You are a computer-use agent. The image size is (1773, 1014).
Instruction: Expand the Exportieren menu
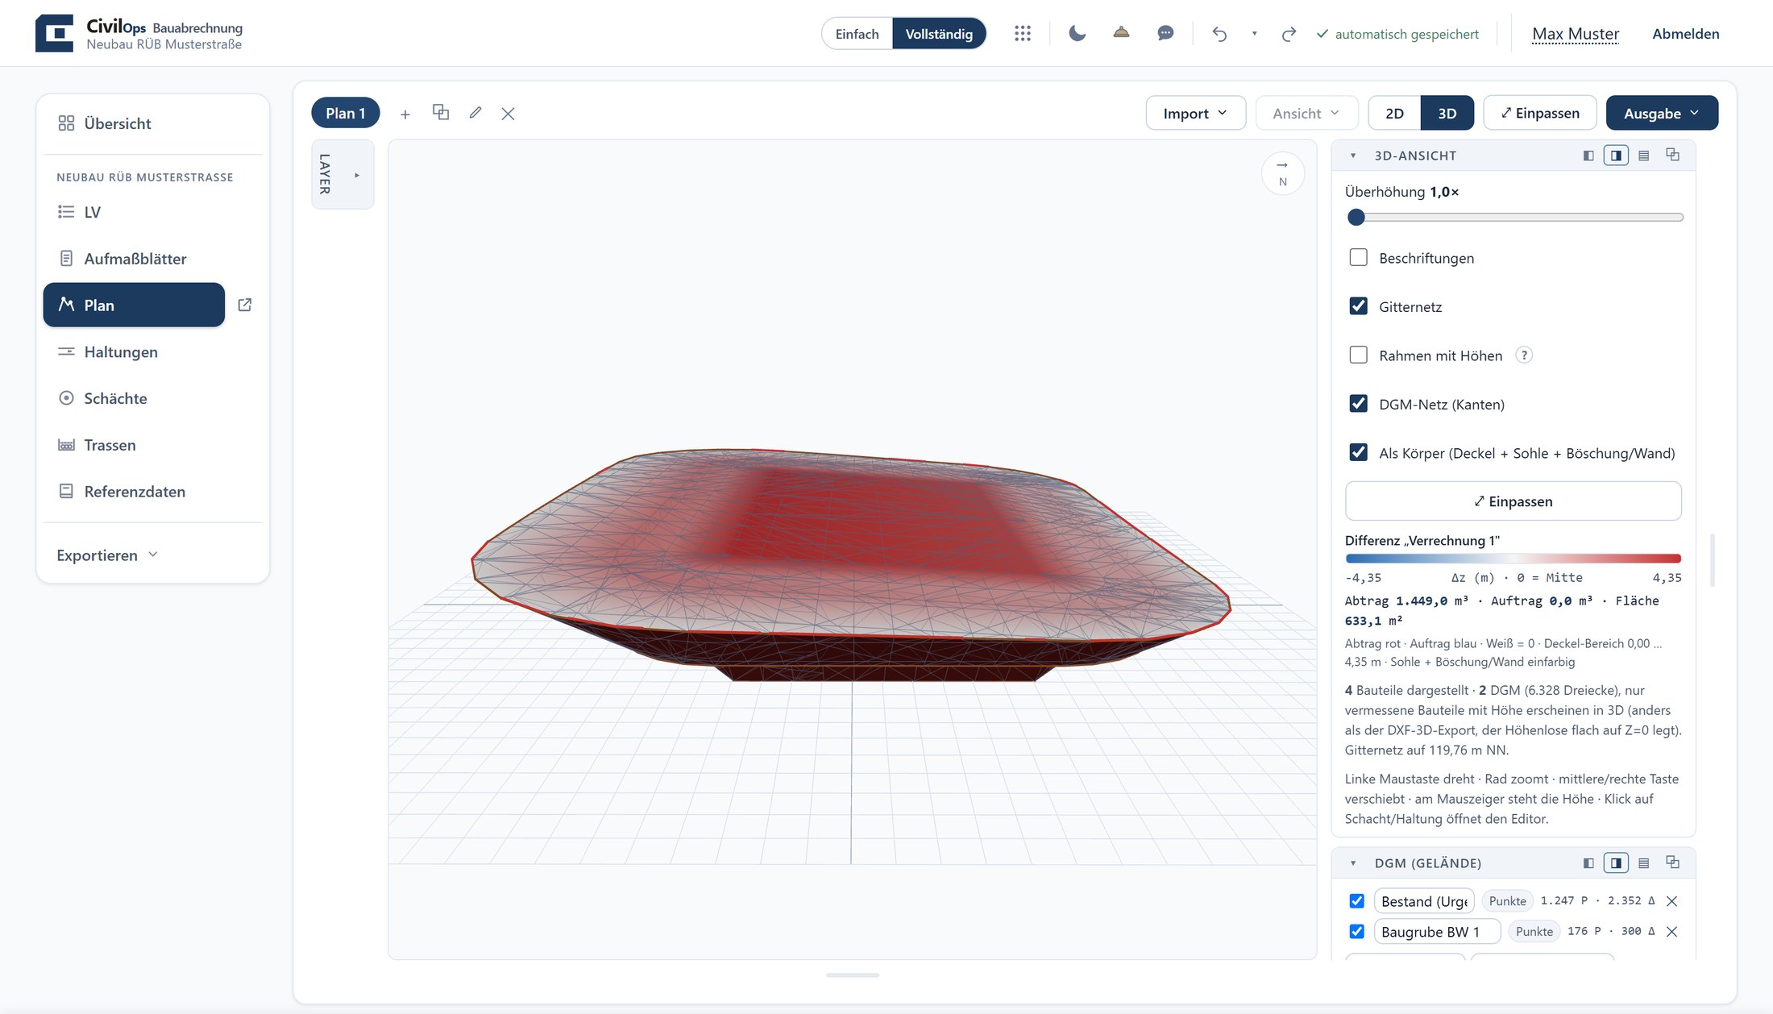click(107, 555)
